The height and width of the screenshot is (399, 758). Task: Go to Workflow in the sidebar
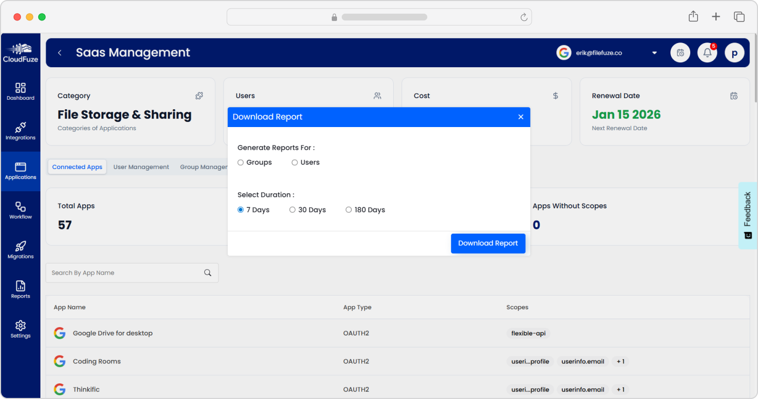tap(20, 209)
